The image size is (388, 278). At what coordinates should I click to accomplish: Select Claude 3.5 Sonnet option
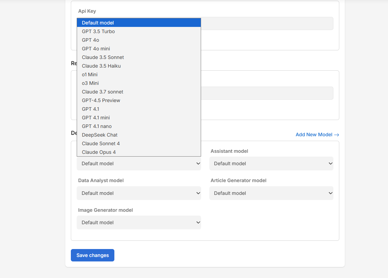[x=139, y=57]
